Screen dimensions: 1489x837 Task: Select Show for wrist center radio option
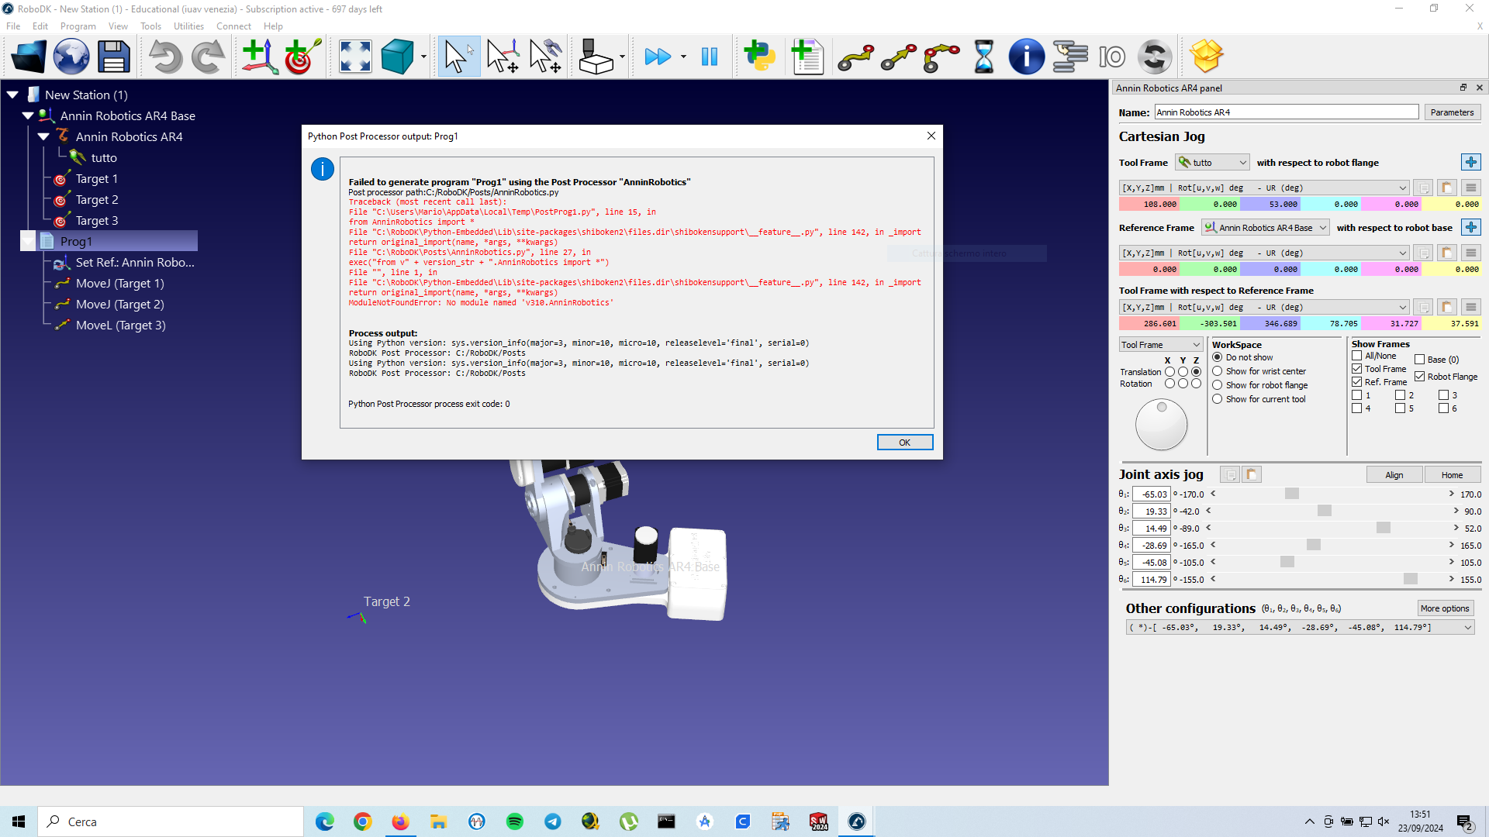[1218, 371]
